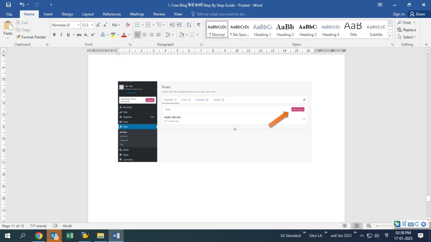Screen dimensions: 431x242
Task: Toggle Italic formatting
Action: tap(61, 35)
